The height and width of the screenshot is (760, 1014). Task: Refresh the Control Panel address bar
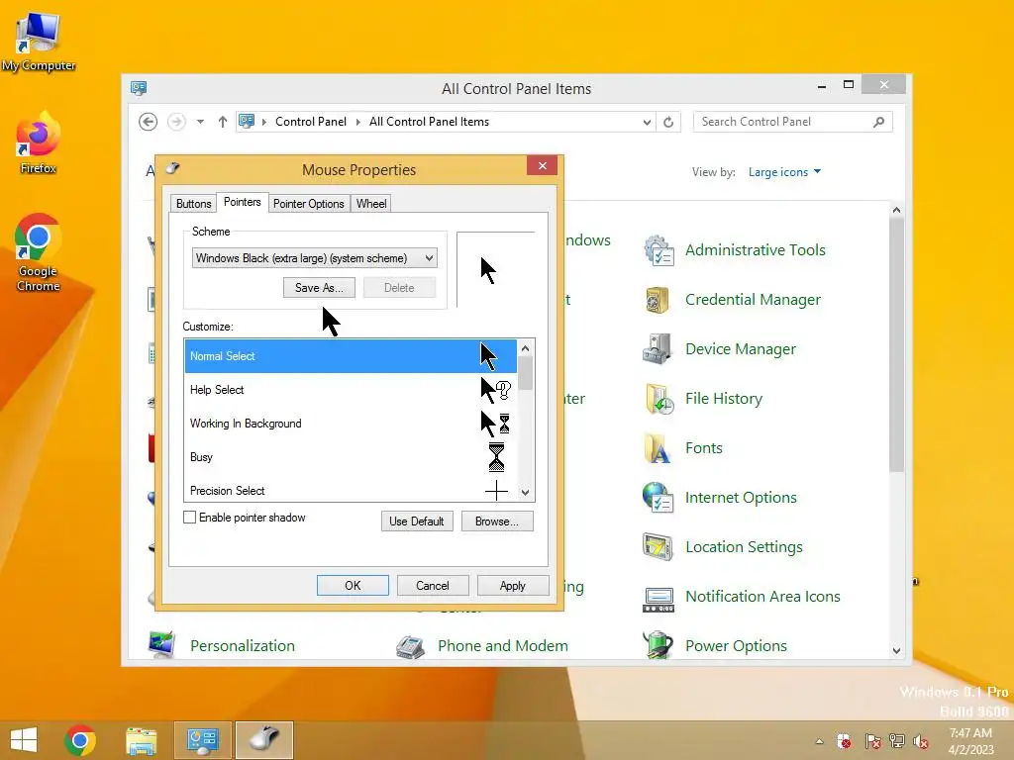(668, 122)
